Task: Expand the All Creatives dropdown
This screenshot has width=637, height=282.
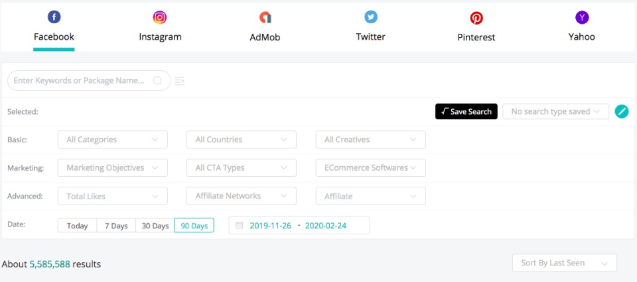Action: coord(370,140)
